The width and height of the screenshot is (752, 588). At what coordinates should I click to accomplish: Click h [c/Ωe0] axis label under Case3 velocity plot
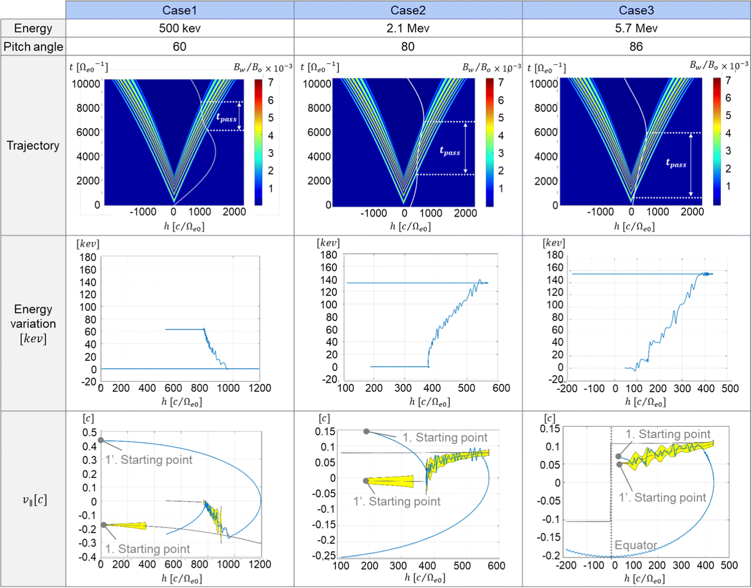pyautogui.click(x=645, y=578)
